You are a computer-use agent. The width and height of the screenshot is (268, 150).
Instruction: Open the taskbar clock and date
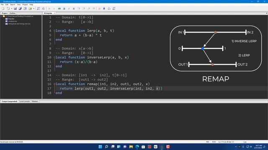pyautogui.click(x=258, y=147)
